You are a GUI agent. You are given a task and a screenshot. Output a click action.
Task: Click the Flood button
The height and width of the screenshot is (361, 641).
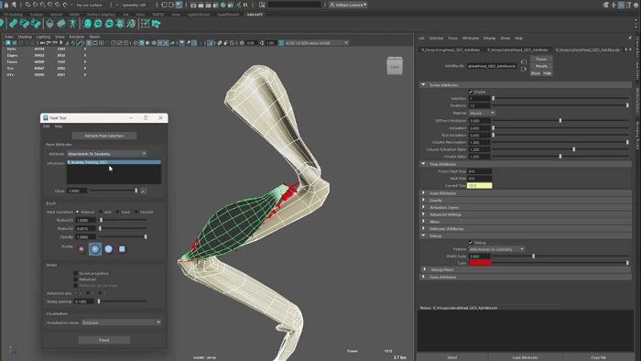(104, 340)
